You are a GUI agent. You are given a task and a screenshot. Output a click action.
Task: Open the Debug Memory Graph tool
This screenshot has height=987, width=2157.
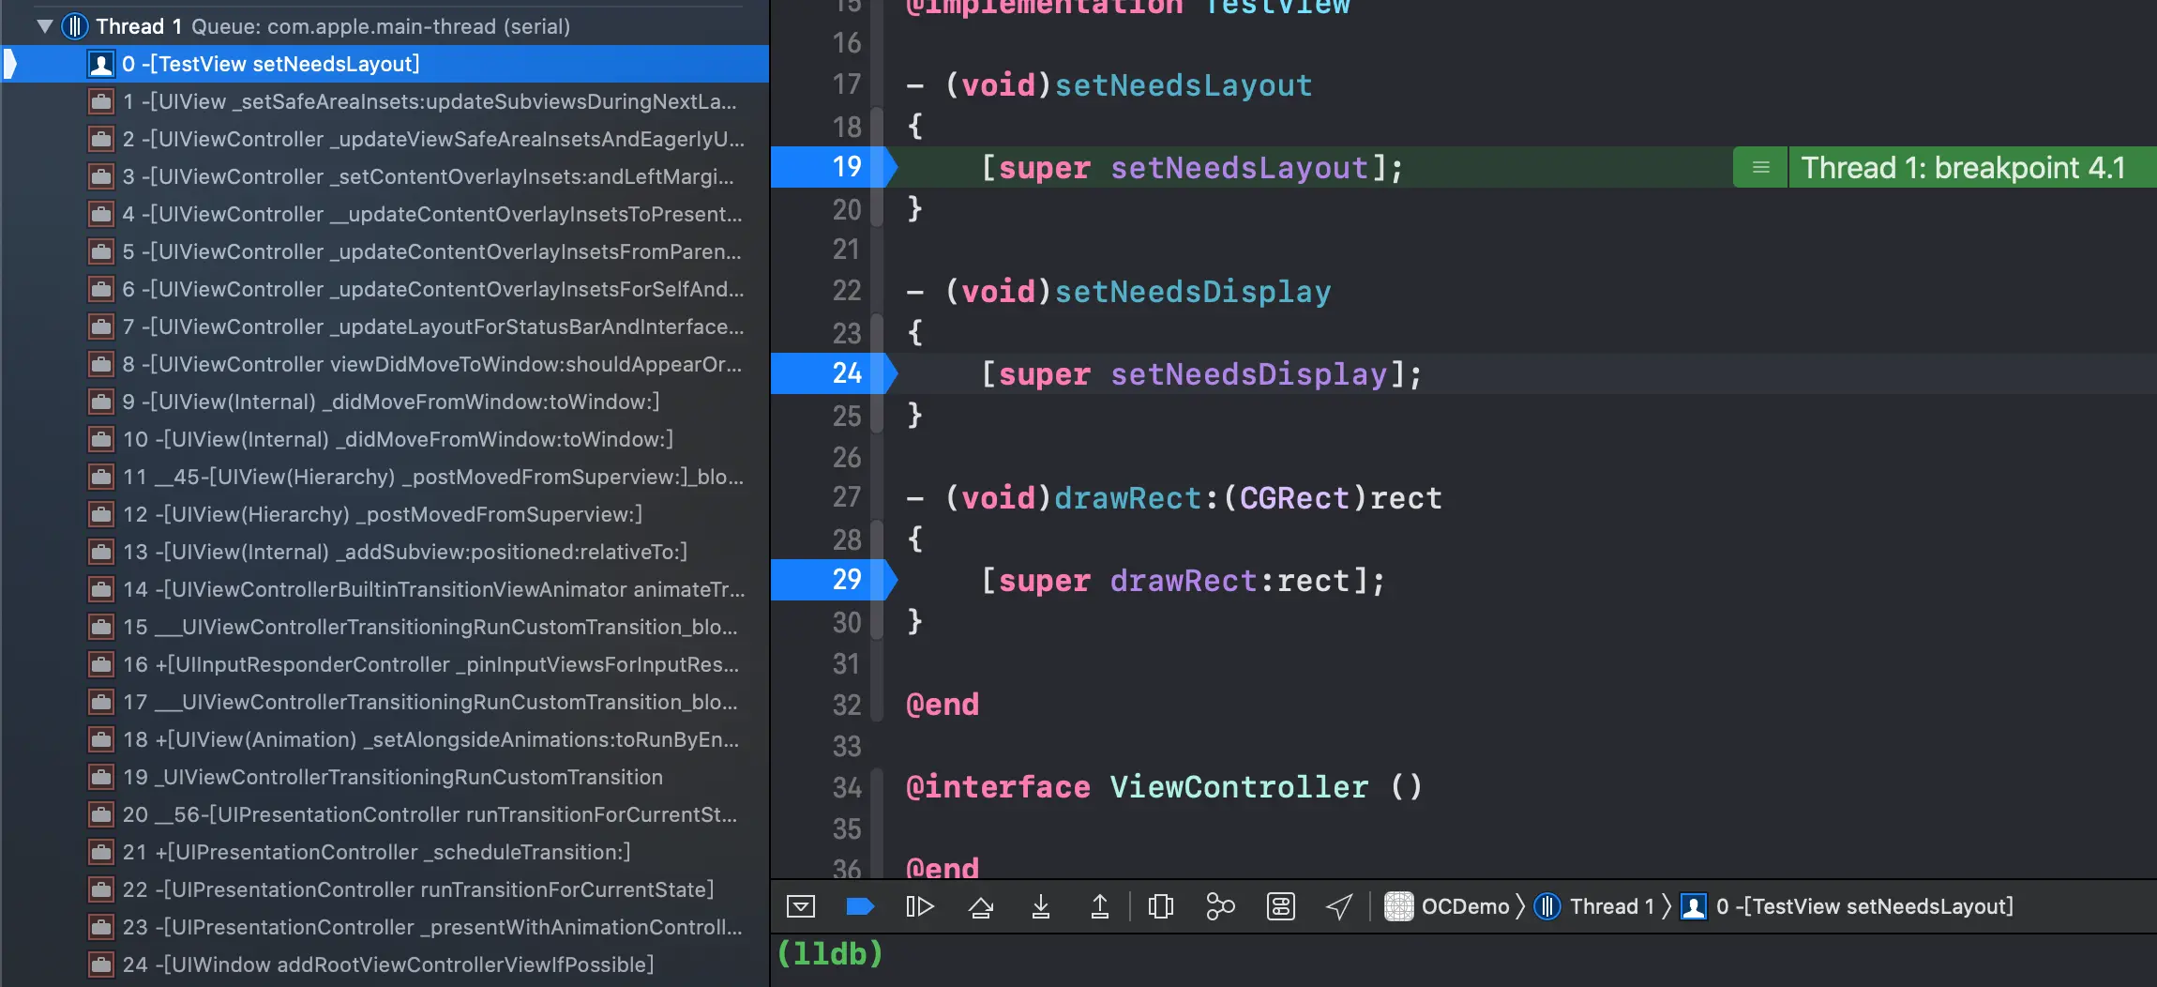(x=1220, y=906)
